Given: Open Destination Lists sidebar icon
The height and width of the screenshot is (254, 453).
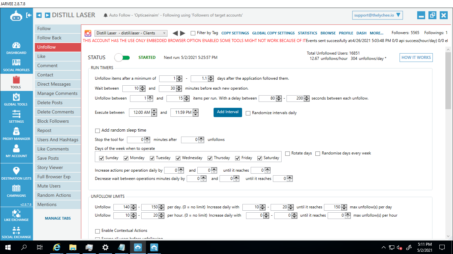Looking at the screenshot, I should coord(16,174).
